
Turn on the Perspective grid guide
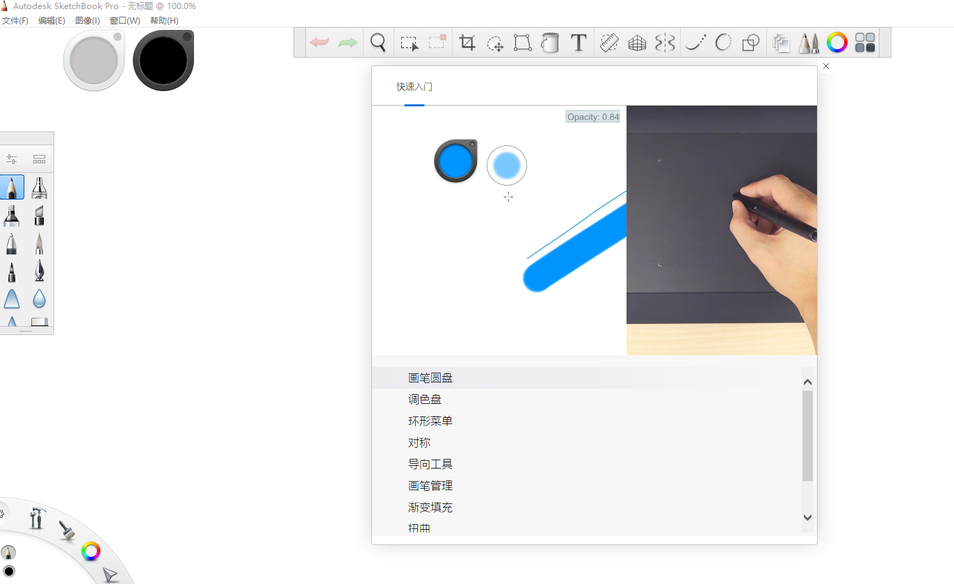(637, 43)
